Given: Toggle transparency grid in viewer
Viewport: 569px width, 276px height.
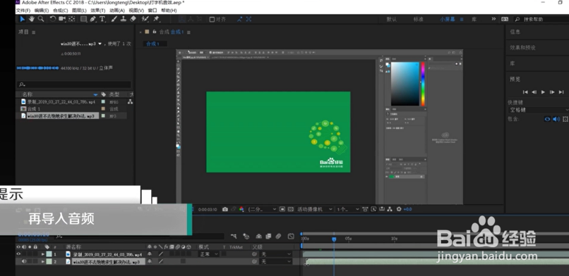Looking at the screenshot, I should [291, 209].
